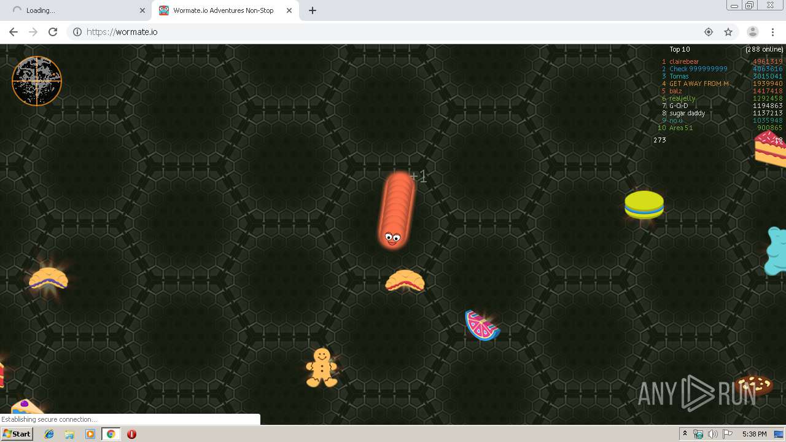Click 'GET AWAY FROM M' leaderboard entry

tap(699, 83)
